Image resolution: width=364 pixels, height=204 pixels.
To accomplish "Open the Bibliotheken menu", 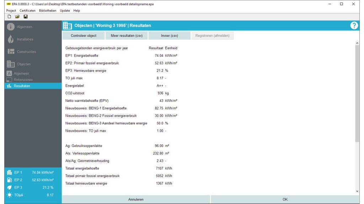I will [x=48, y=11].
